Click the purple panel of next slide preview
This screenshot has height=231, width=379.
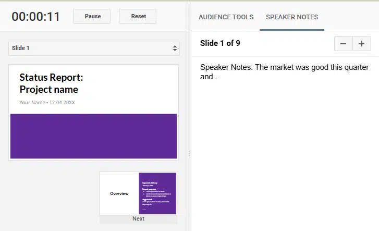click(157, 193)
